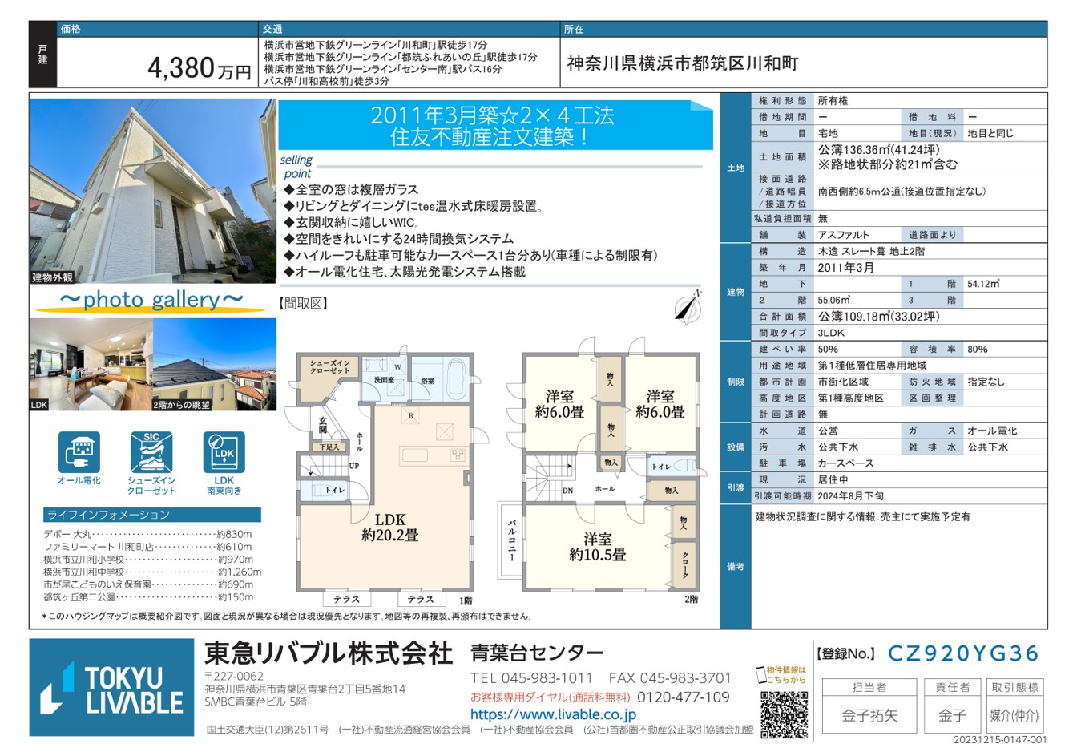Click the オール電化 feature icon
This screenshot has width=1077, height=744.
pyautogui.click(x=79, y=453)
